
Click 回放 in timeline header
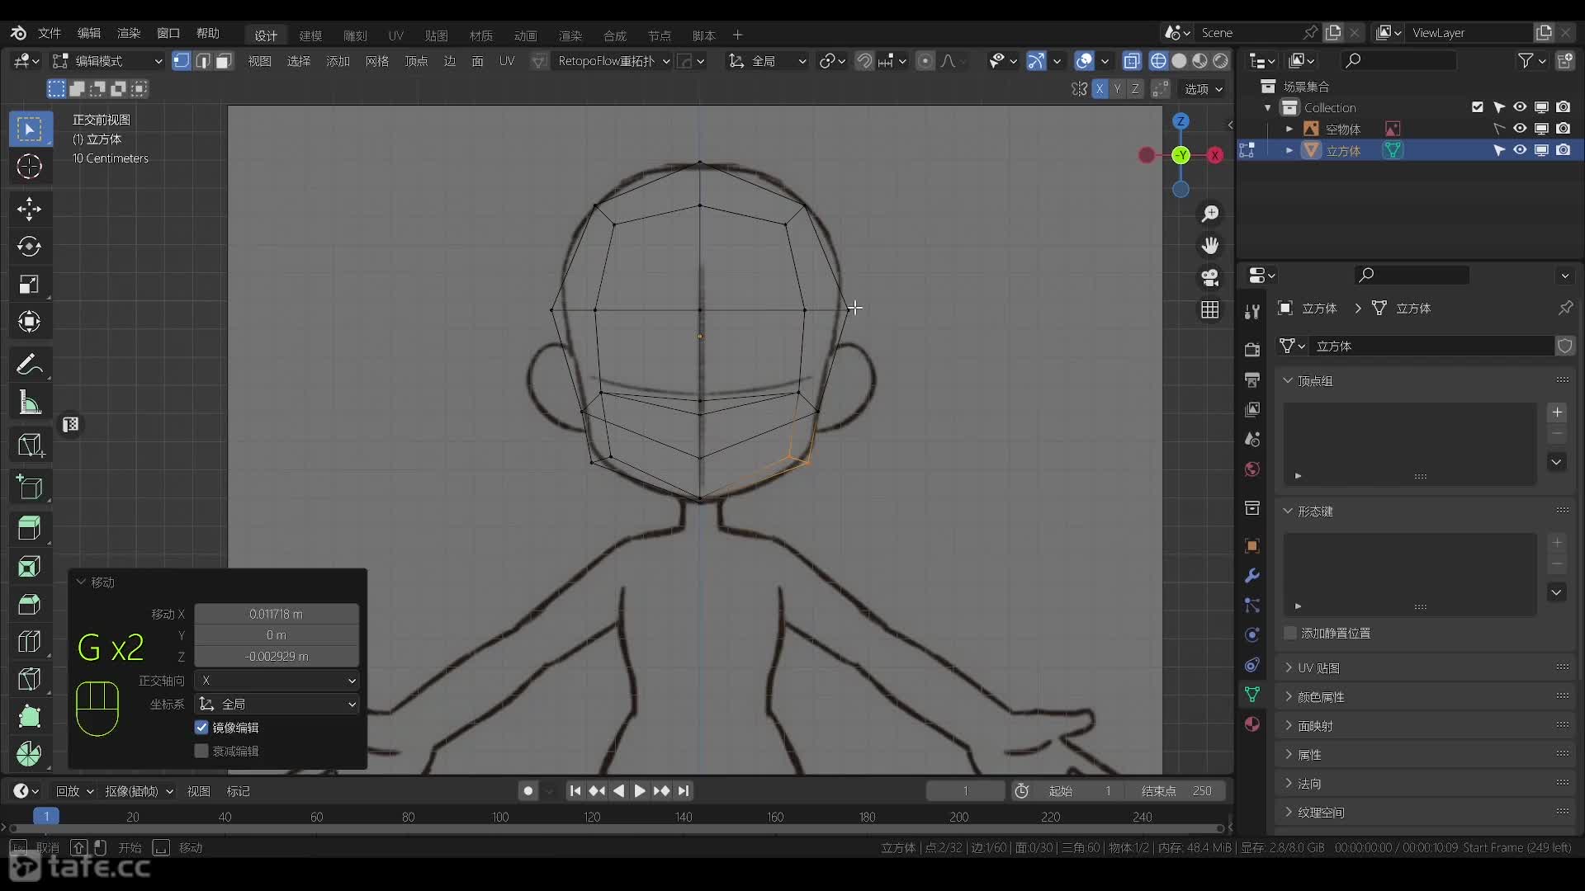pos(74,791)
